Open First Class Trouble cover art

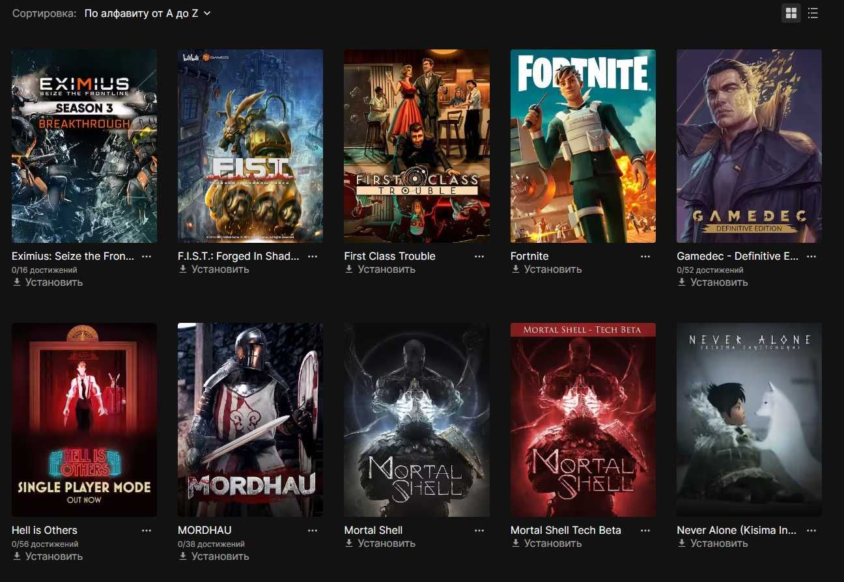(417, 146)
